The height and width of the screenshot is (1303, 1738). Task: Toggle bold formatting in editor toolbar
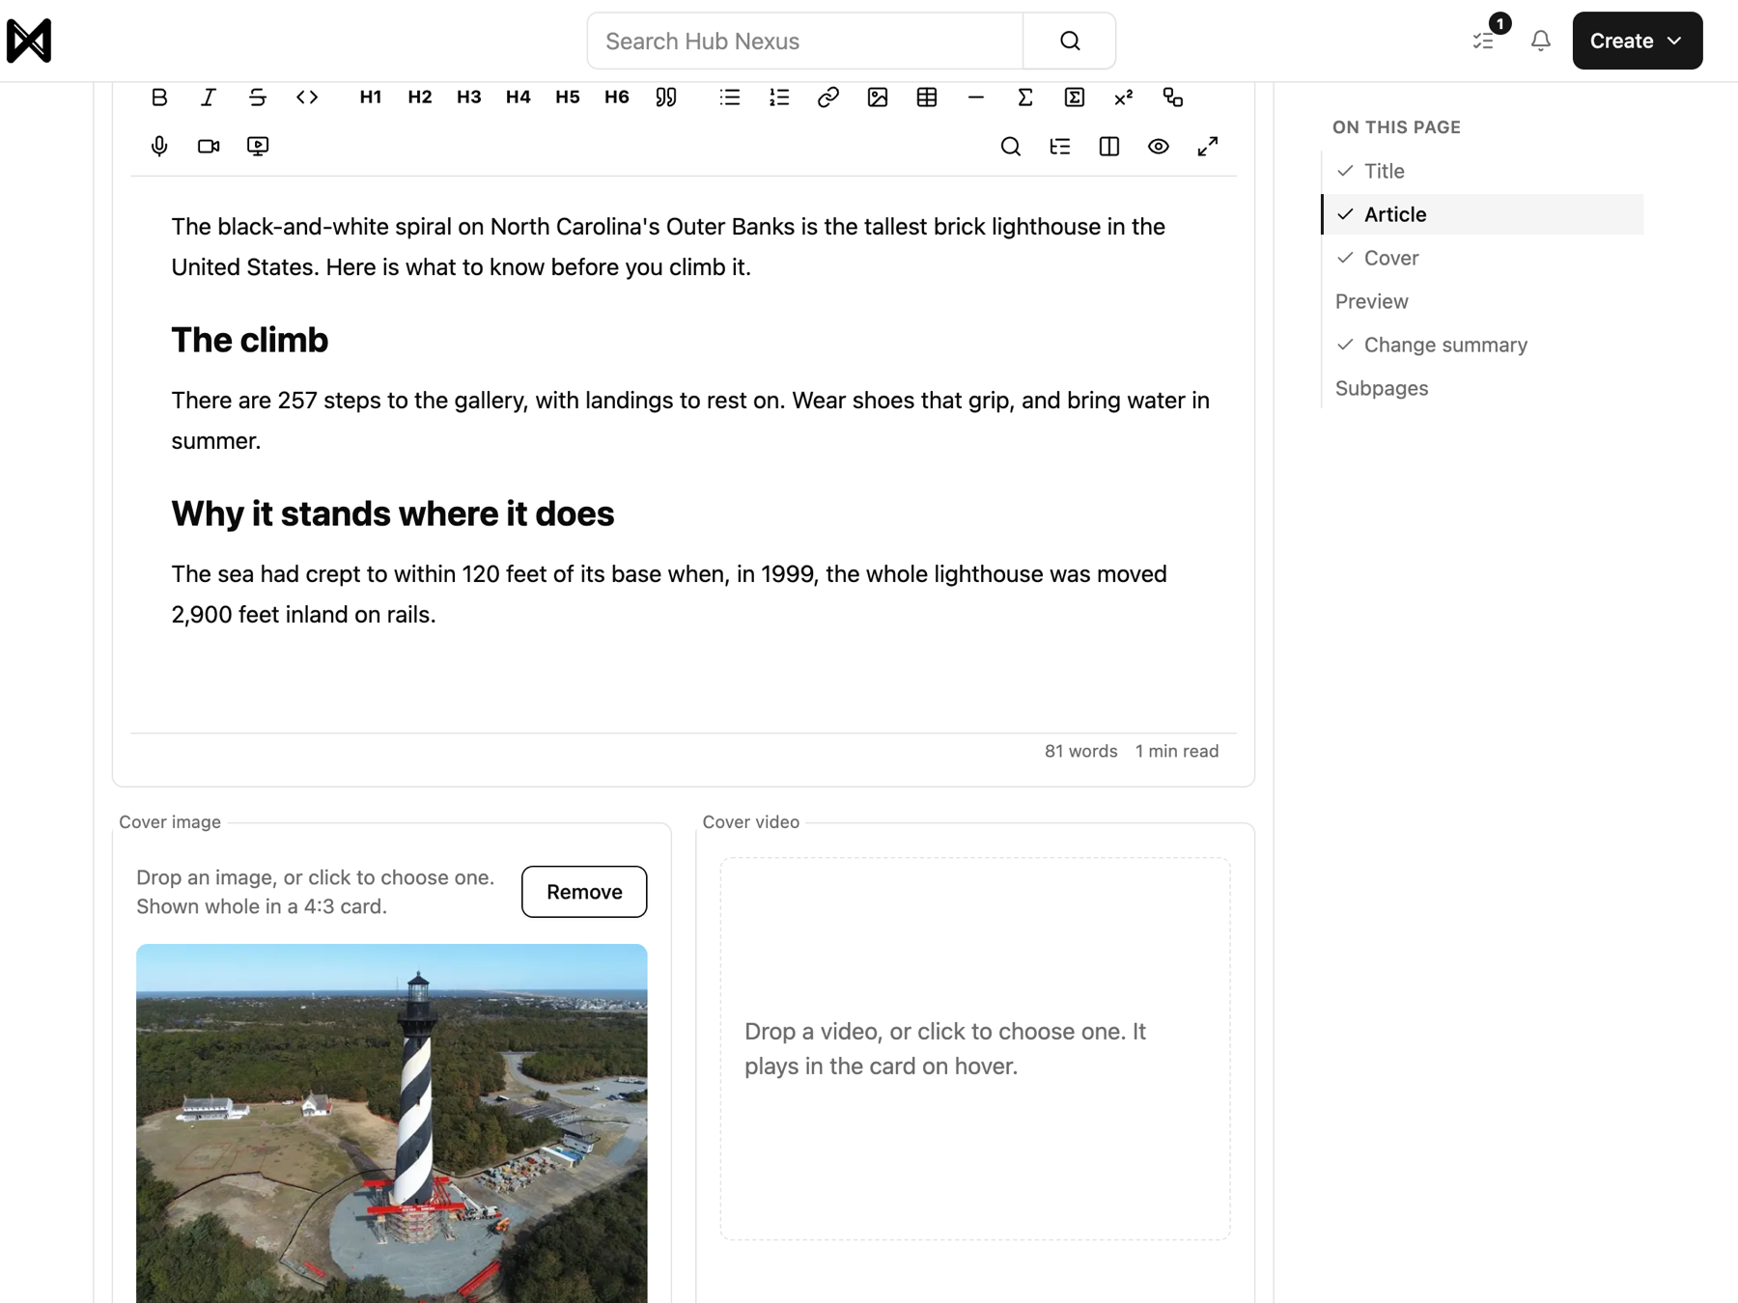coord(159,97)
